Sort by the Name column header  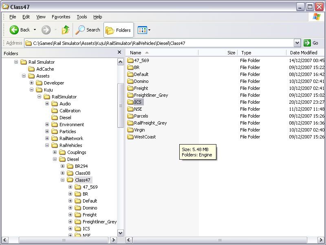pyautogui.click(x=162, y=53)
